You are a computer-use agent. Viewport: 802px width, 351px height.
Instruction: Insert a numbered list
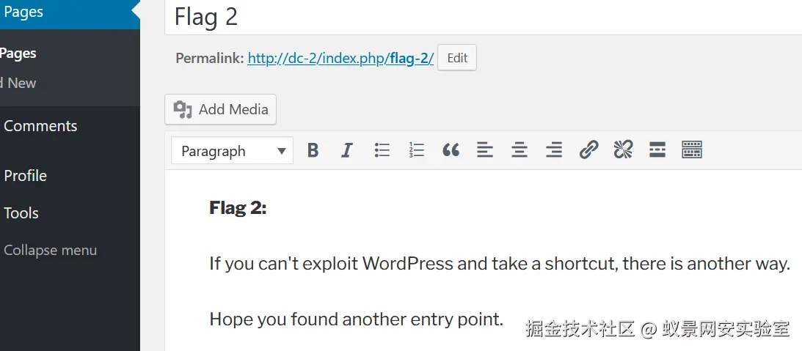tap(416, 150)
